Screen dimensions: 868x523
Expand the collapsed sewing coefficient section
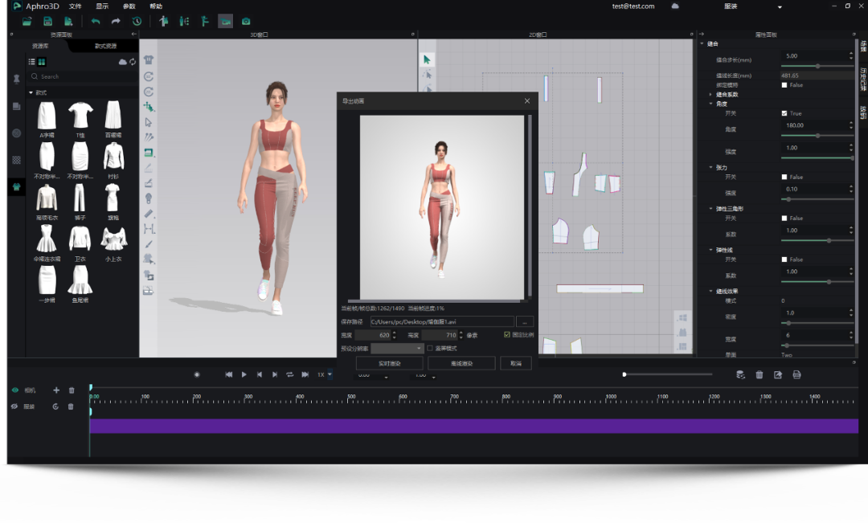pyautogui.click(x=710, y=95)
